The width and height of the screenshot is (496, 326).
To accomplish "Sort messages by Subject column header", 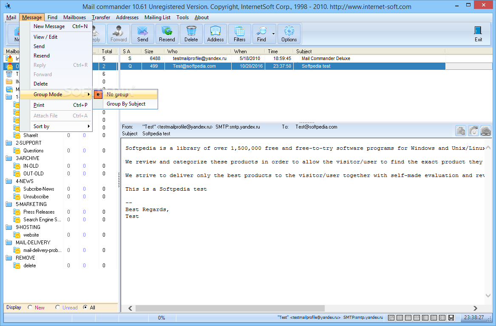I will pos(369,51).
